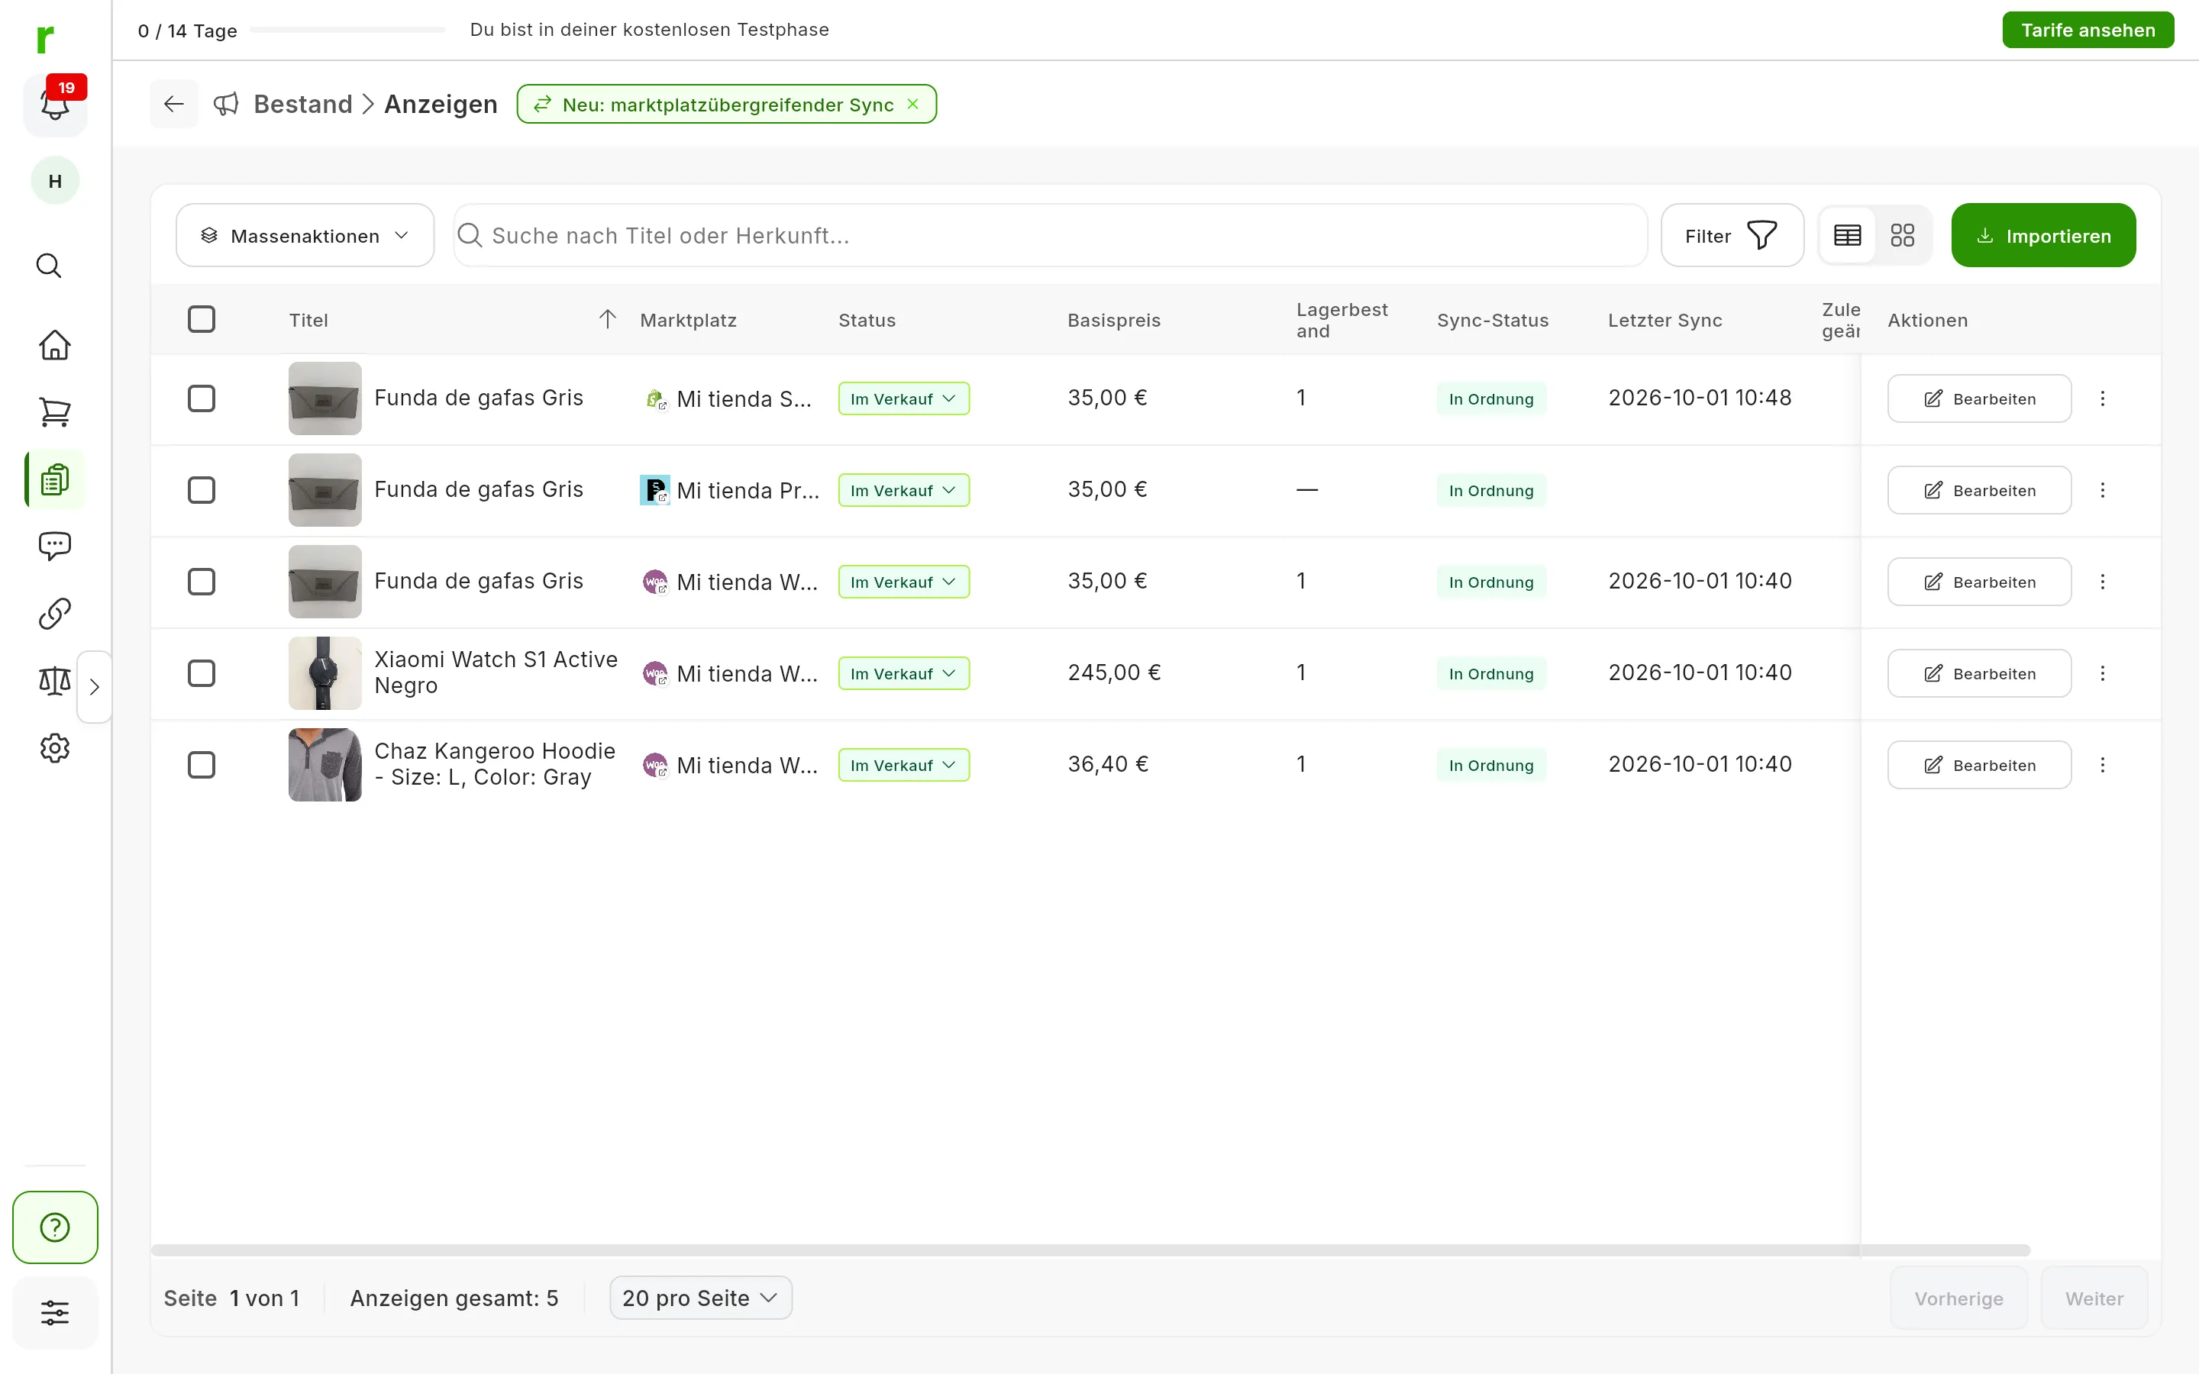The height and width of the screenshot is (1374, 2199).
Task: Toggle the select-all checkbox in table header
Action: pos(201,319)
